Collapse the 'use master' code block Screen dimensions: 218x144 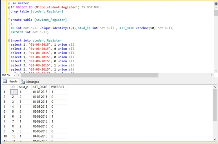(9, 3)
